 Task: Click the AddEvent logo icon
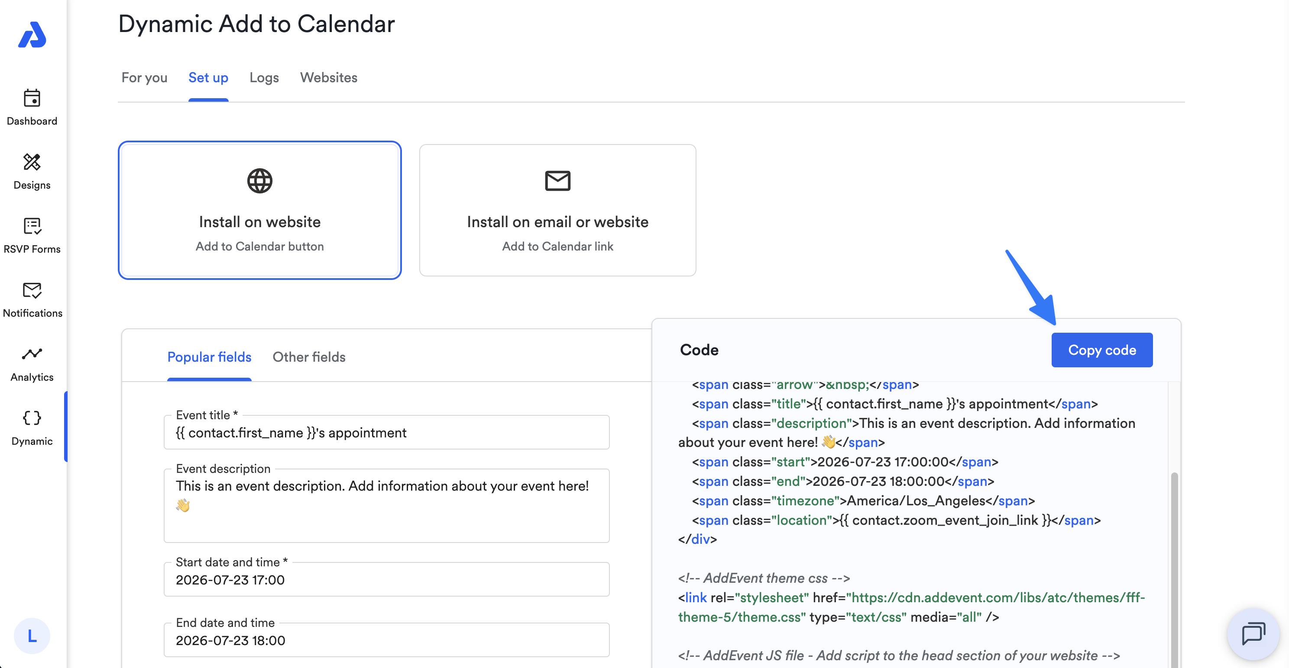pyautogui.click(x=32, y=35)
